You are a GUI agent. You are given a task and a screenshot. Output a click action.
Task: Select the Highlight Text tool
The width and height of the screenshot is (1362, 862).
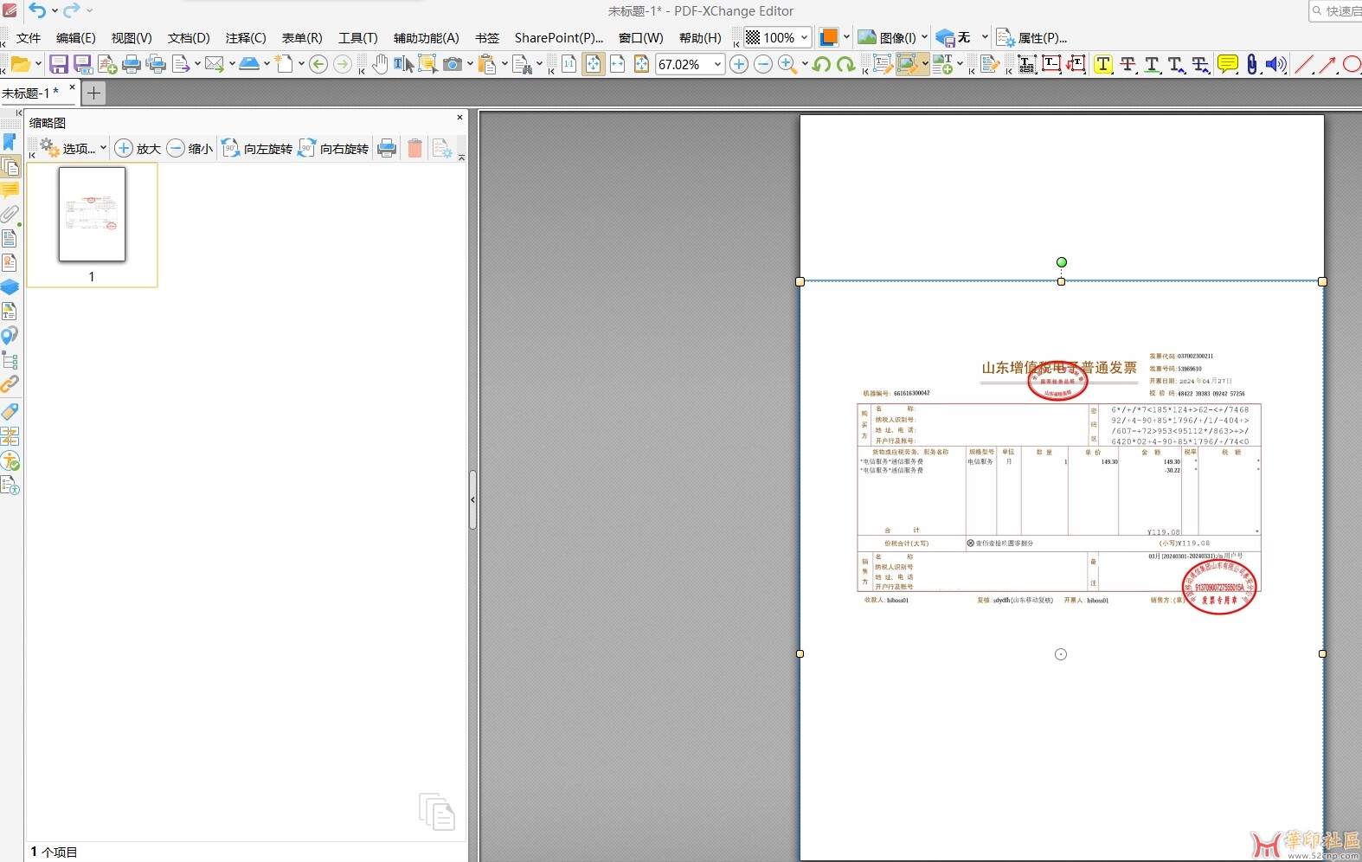point(1103,64)
